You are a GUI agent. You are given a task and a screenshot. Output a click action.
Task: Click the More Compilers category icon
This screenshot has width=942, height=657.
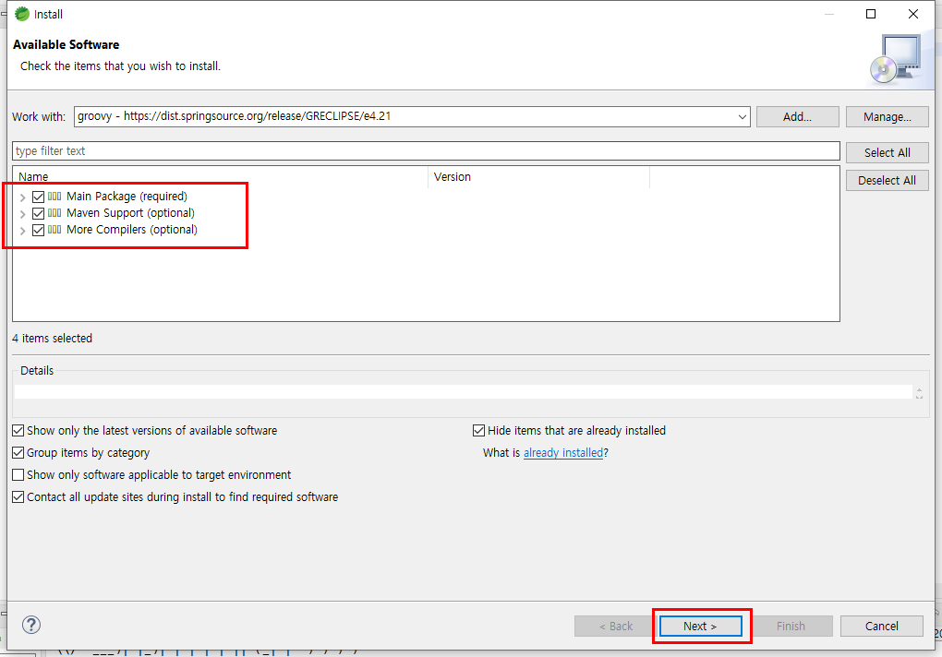click(54, 230)
